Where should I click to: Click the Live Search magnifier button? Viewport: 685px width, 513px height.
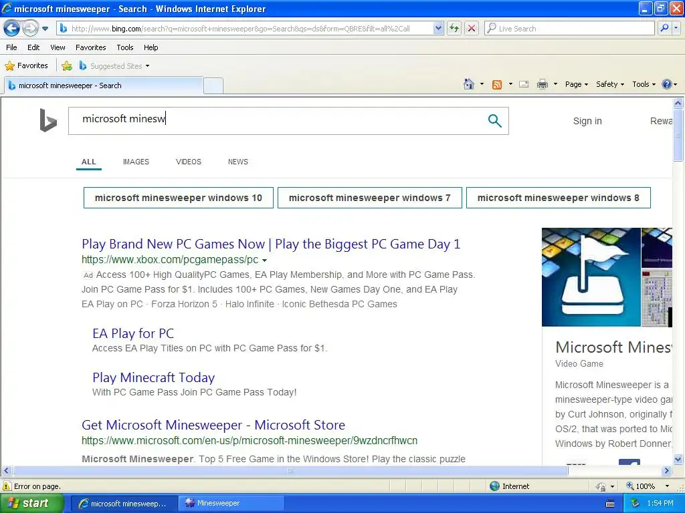(x=664, y=29)
